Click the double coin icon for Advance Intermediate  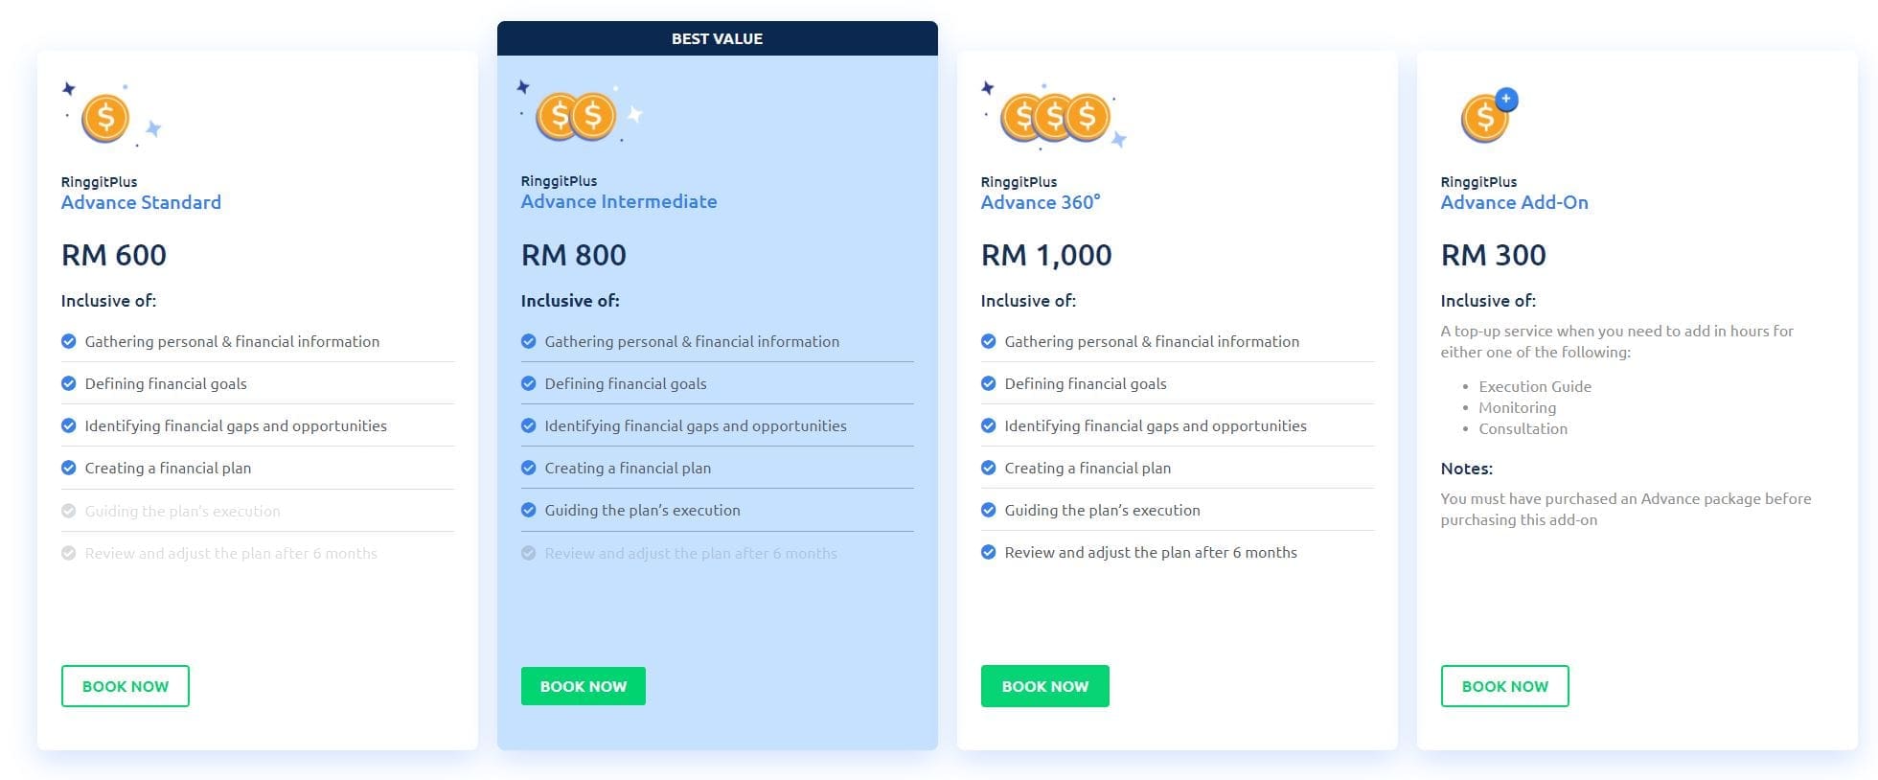click(x=576, y=117)
